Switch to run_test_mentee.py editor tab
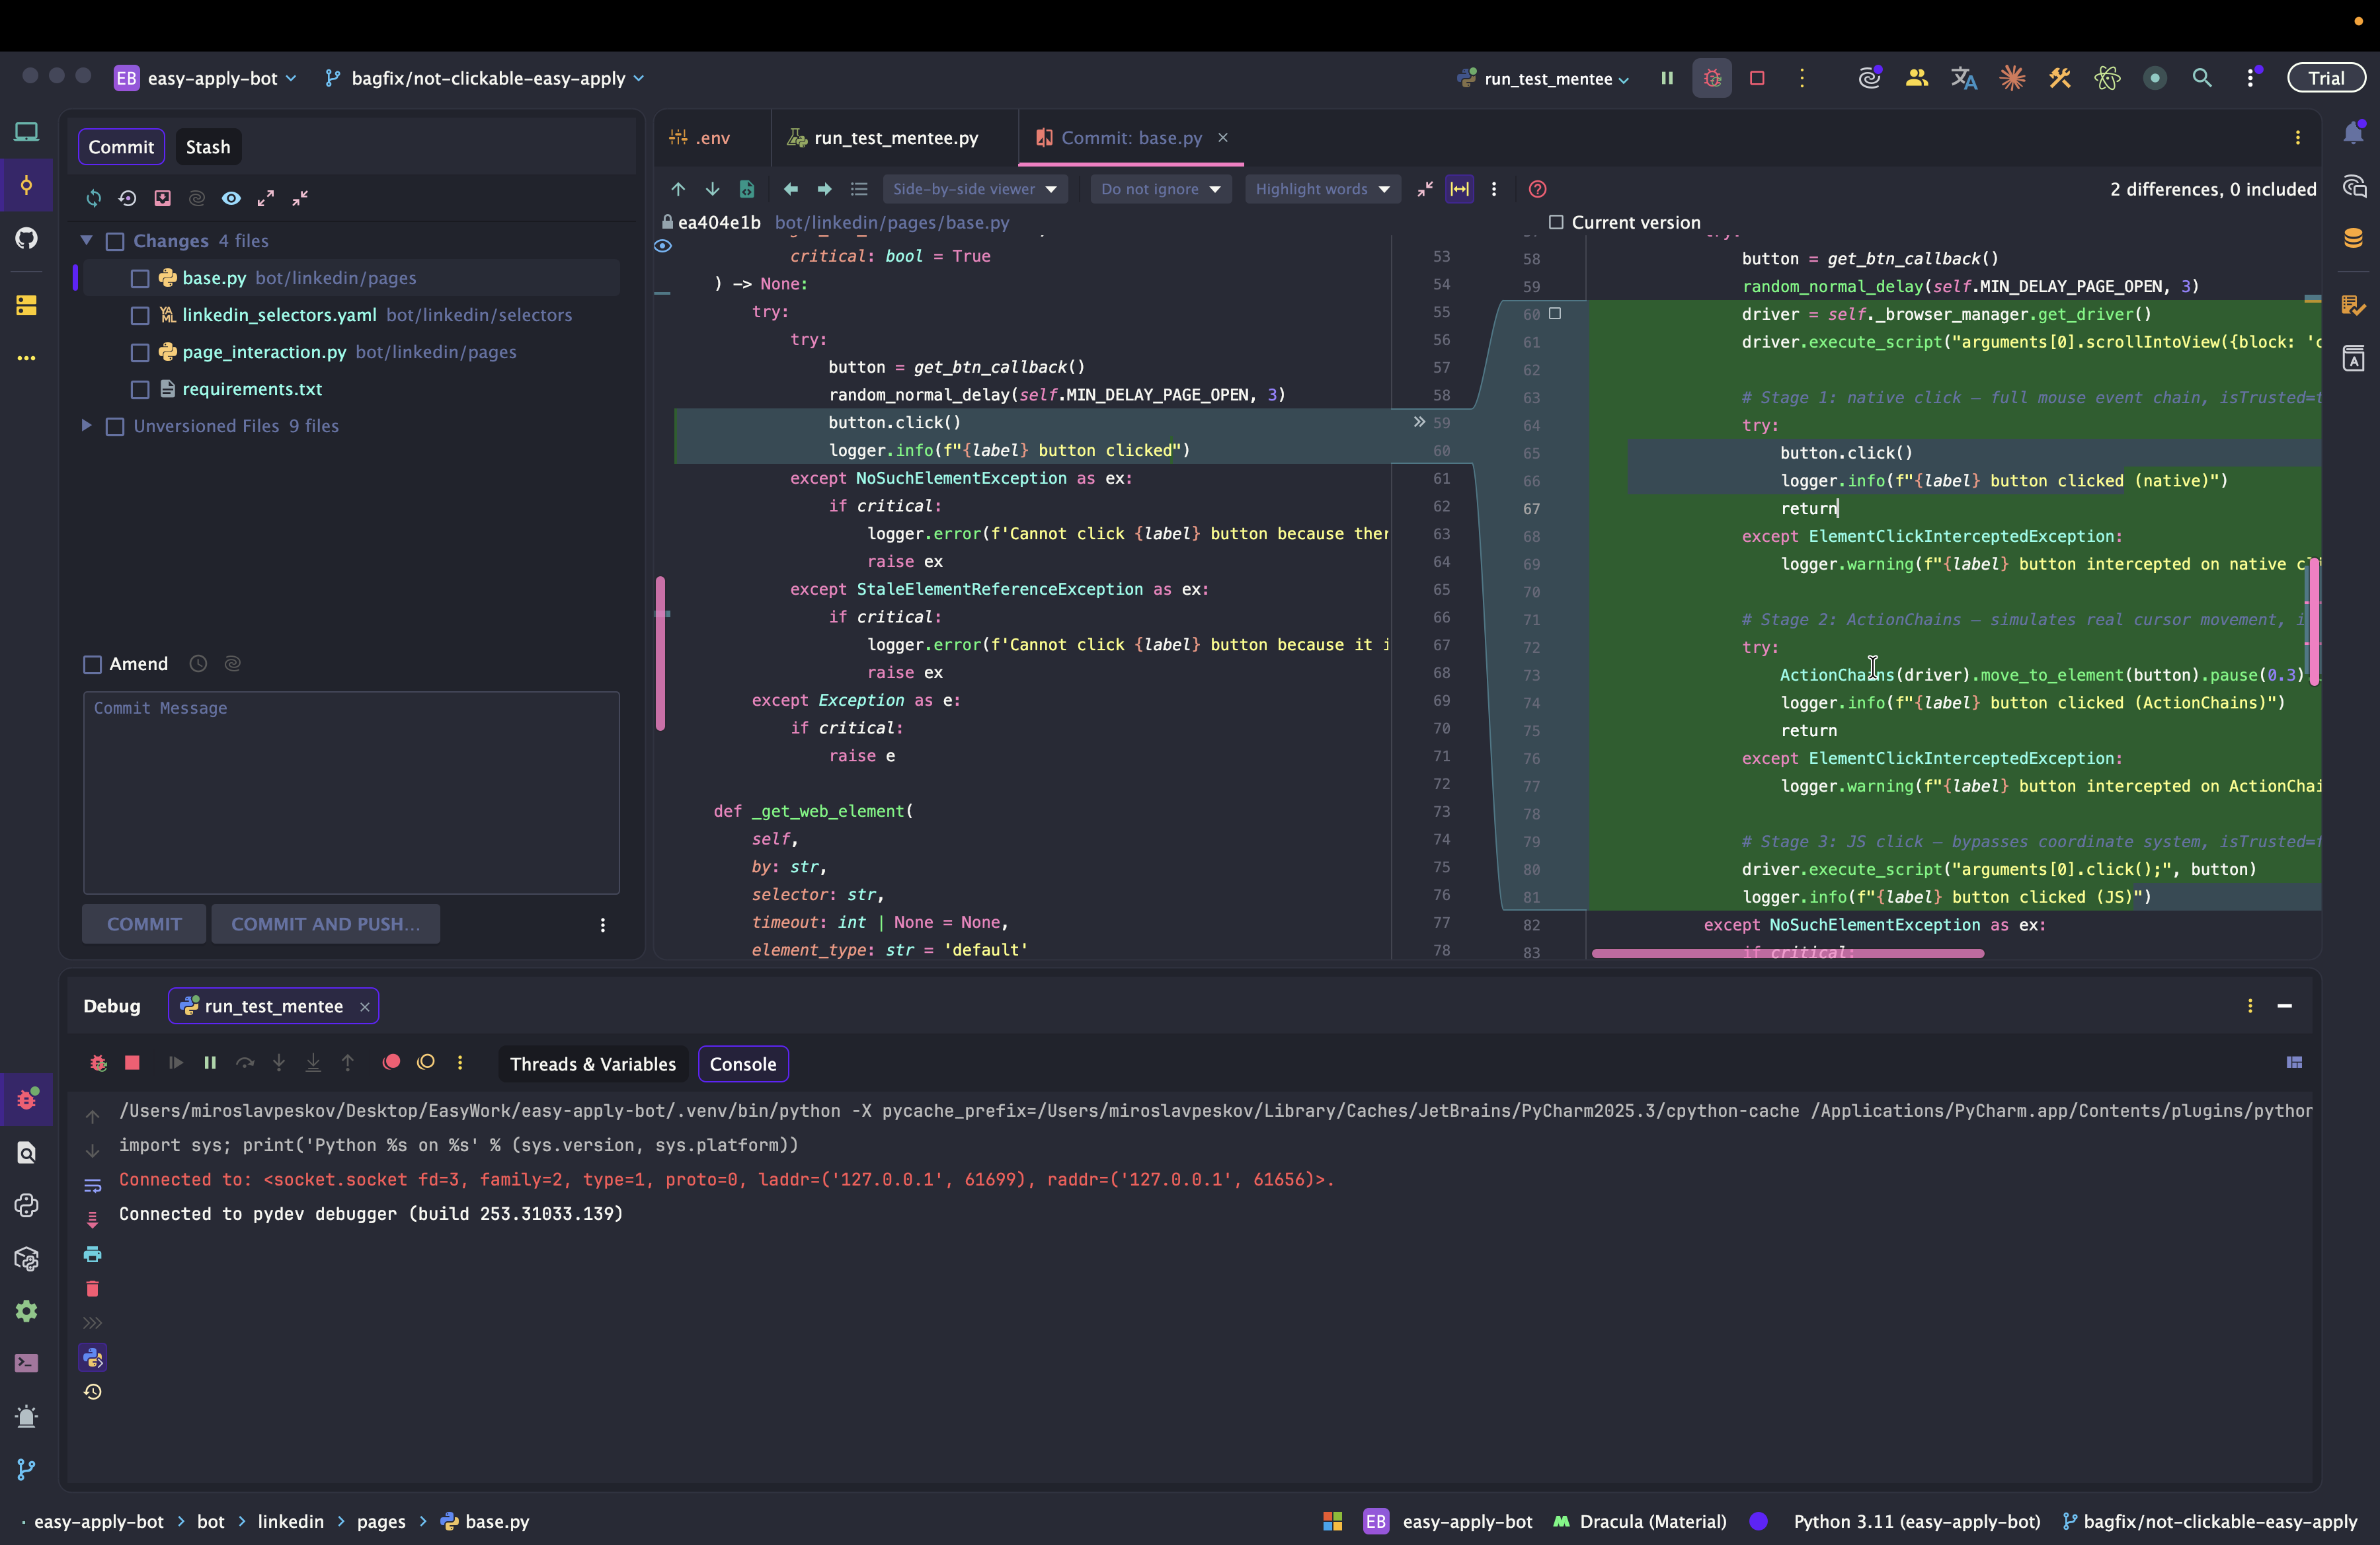This screenshot has height=1545, width=2380. 894,138
